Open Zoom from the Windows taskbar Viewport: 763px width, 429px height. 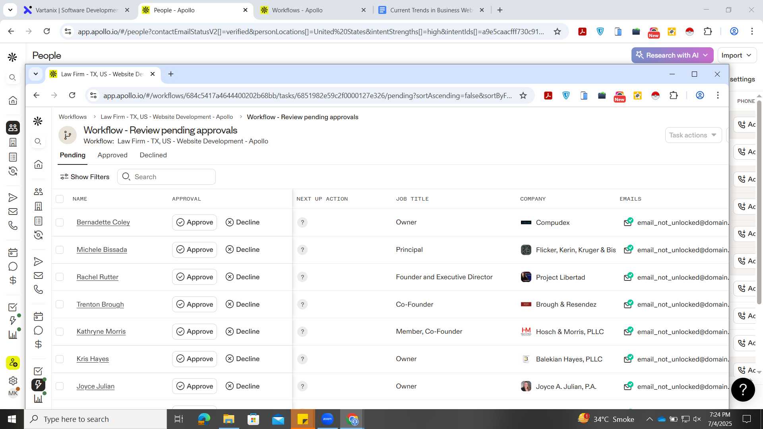click(327, 419)
